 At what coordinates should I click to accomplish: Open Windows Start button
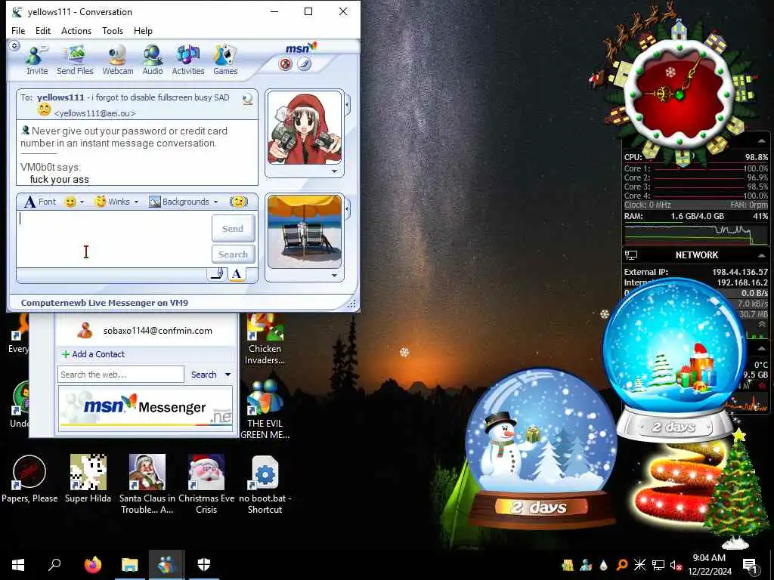point(18,565)
